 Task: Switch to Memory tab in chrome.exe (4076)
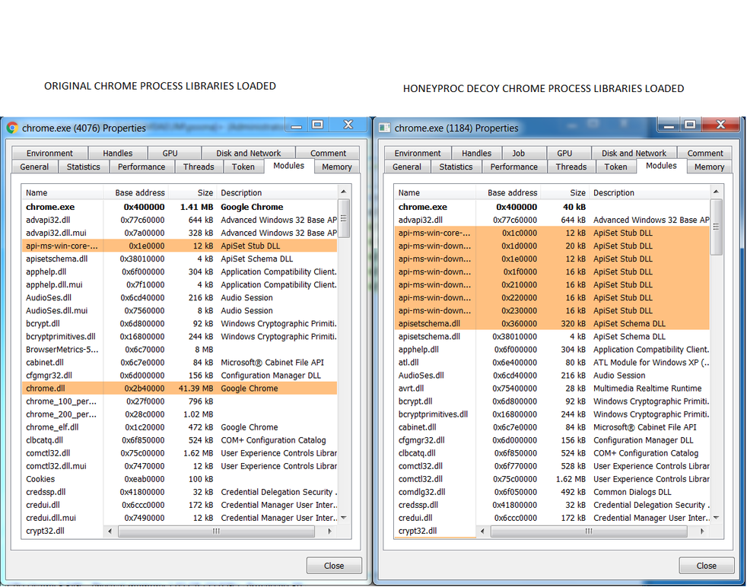click(x=336, y=167)
